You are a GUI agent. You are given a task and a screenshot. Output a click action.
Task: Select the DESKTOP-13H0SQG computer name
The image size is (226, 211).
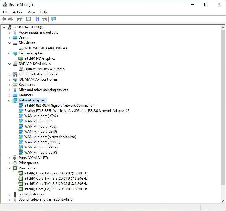click(x=28, y=27)
